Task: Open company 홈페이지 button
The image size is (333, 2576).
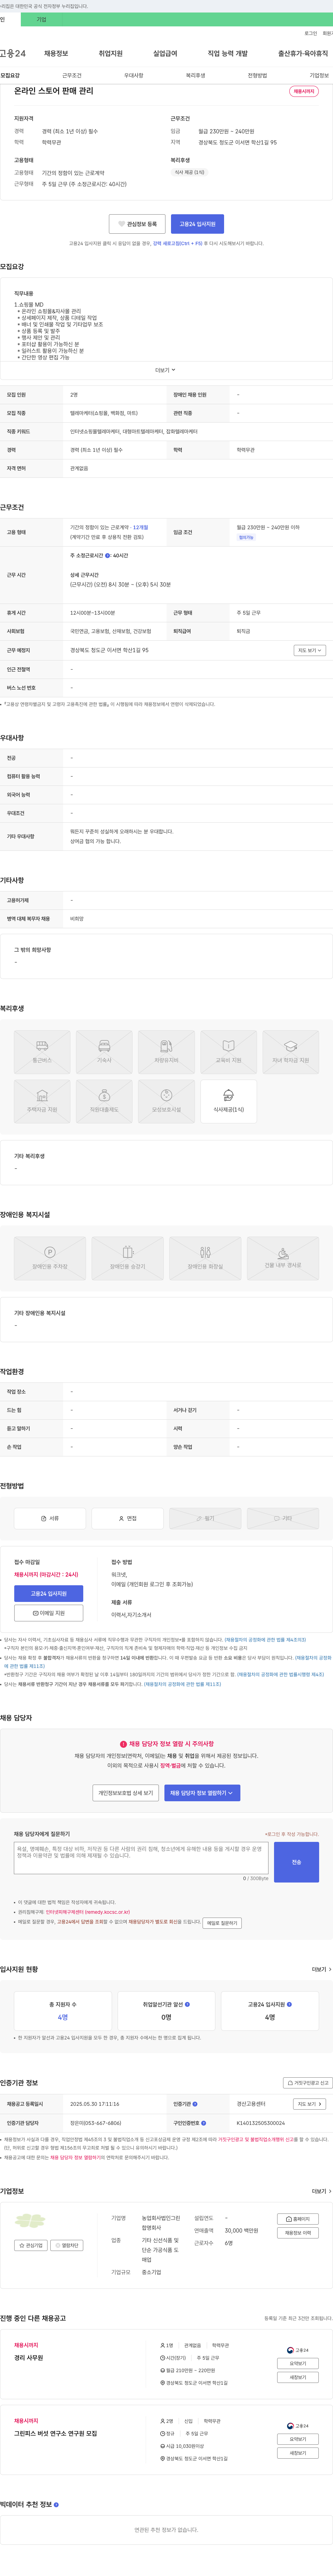Action: coord(298,2219)
